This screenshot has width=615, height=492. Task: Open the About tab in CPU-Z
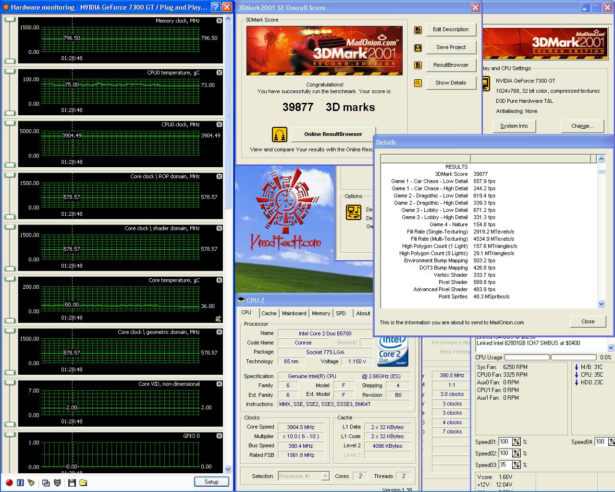(x=363, y=313)
